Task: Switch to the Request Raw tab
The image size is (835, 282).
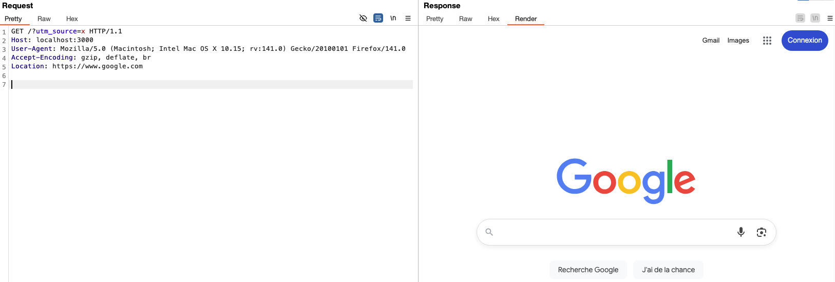Action: (44, 18)
